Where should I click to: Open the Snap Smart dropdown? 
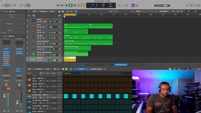(x=144, y=11)
